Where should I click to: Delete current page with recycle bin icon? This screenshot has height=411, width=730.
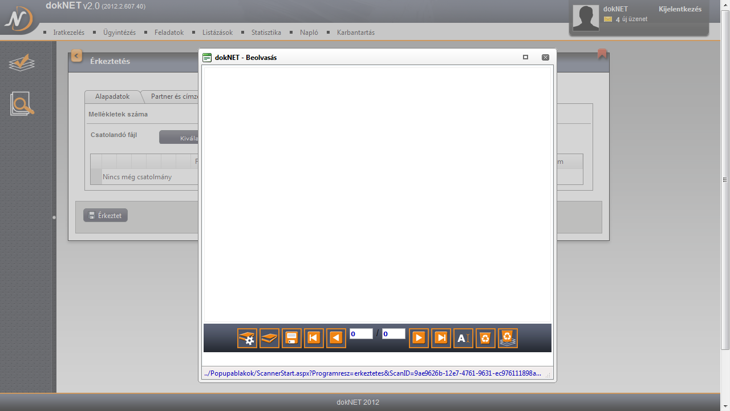pyautogui.click(x=485, y=338)
